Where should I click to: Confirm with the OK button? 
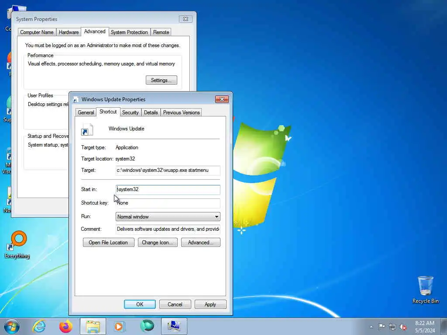[140, 304]
